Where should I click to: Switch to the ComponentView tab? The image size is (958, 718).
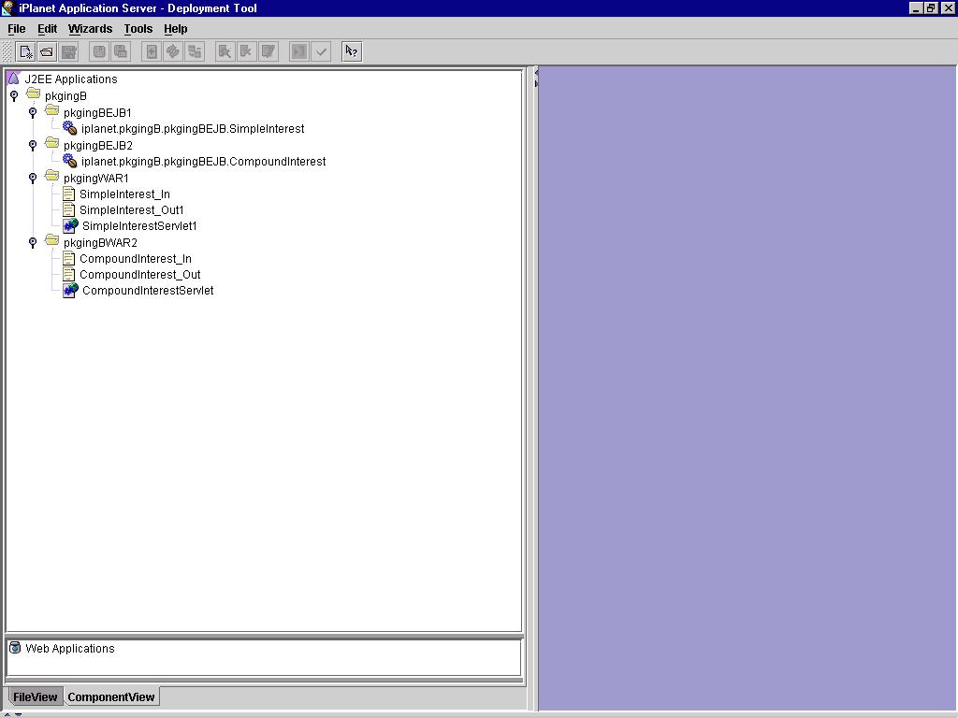(x=111, y=696)
